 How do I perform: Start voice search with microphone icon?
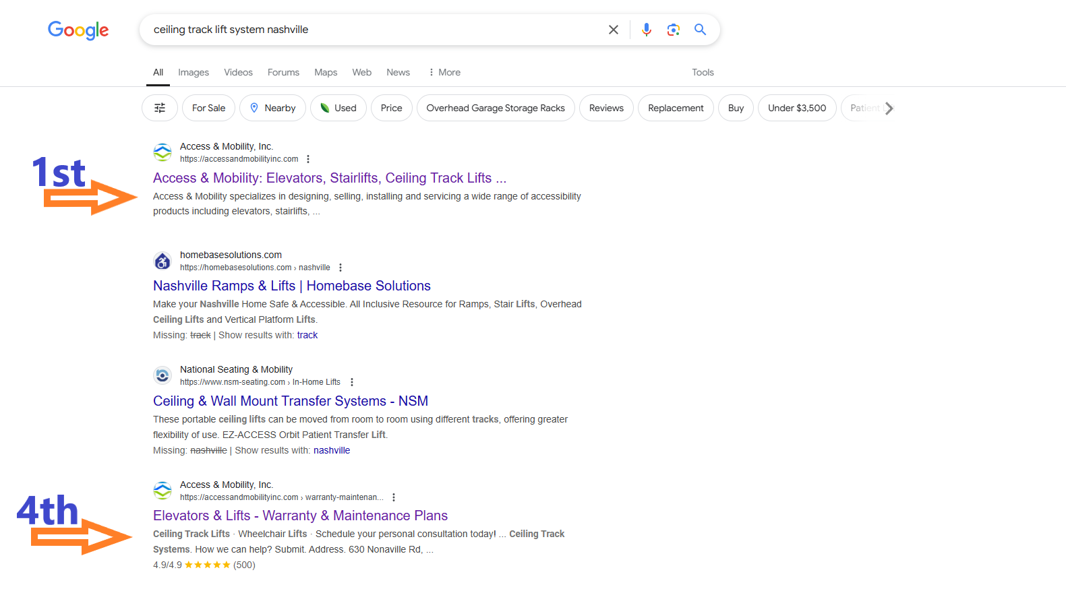tap(647, 30)
